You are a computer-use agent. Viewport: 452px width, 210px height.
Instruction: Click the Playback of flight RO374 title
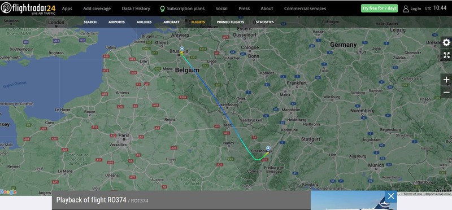click(x=91, y=200)
